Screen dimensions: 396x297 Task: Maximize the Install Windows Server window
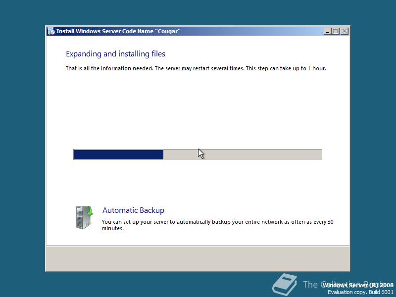[336, 31]
